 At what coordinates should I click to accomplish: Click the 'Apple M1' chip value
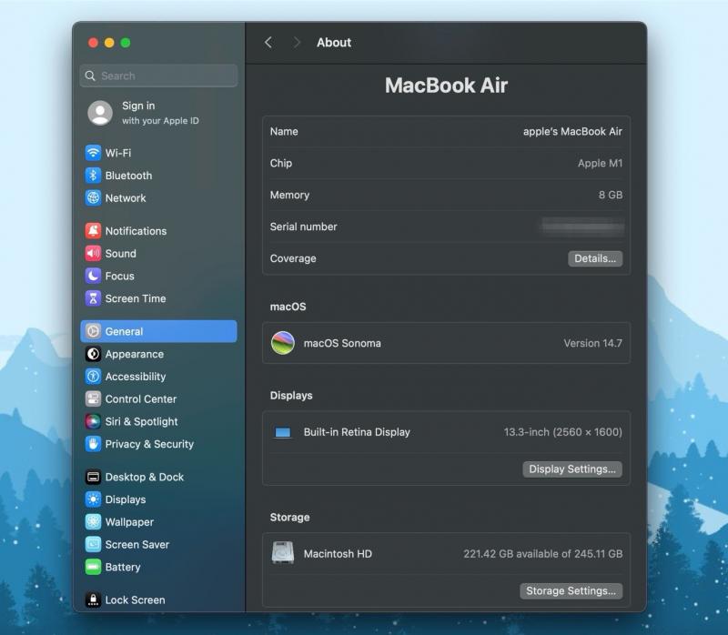(600, 163)
